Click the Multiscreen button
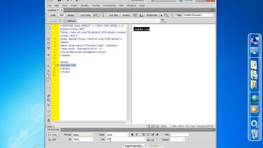Screen dimensions: 263x148 tap(152, 15)
